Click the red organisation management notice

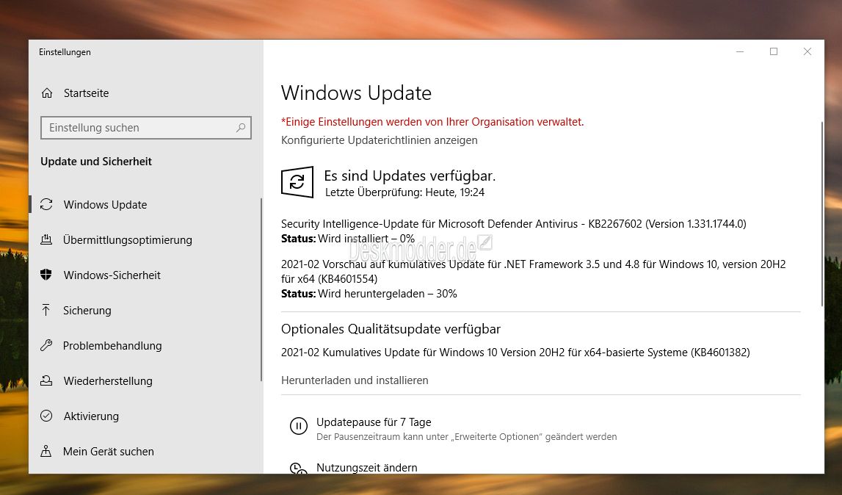432,122
